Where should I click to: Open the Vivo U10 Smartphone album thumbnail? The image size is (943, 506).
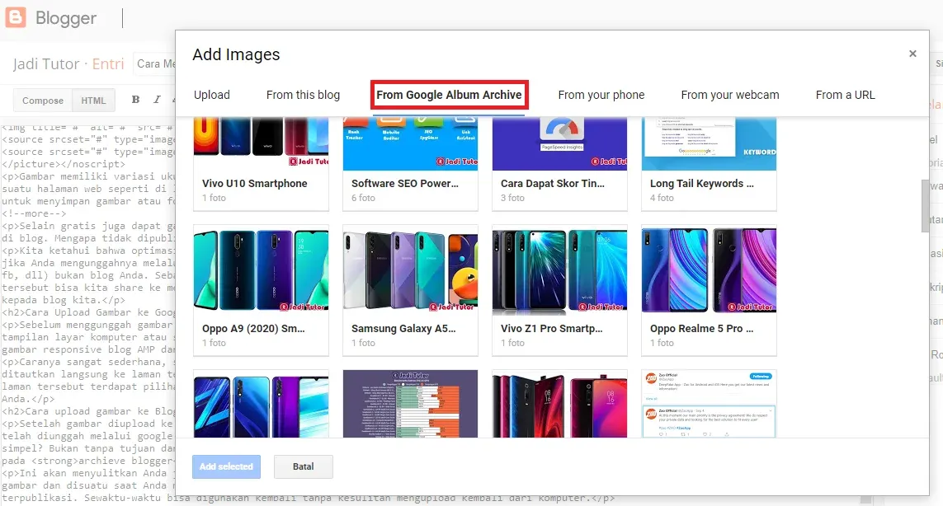261,143
